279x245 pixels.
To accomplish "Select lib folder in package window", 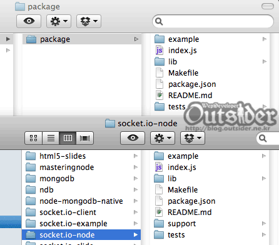I will (x=210, y=62).
